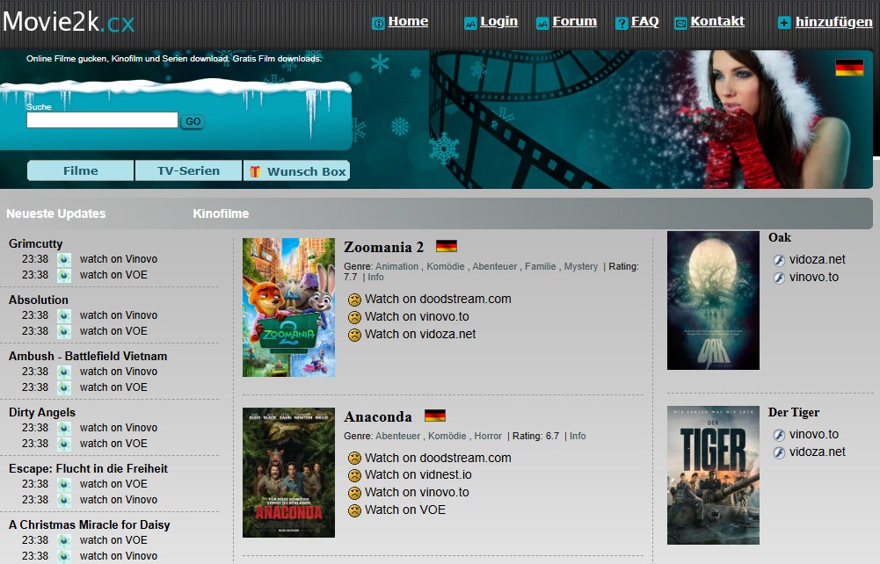Click the Home info icon in the navigation bar
880x564 pixels.
379,22
